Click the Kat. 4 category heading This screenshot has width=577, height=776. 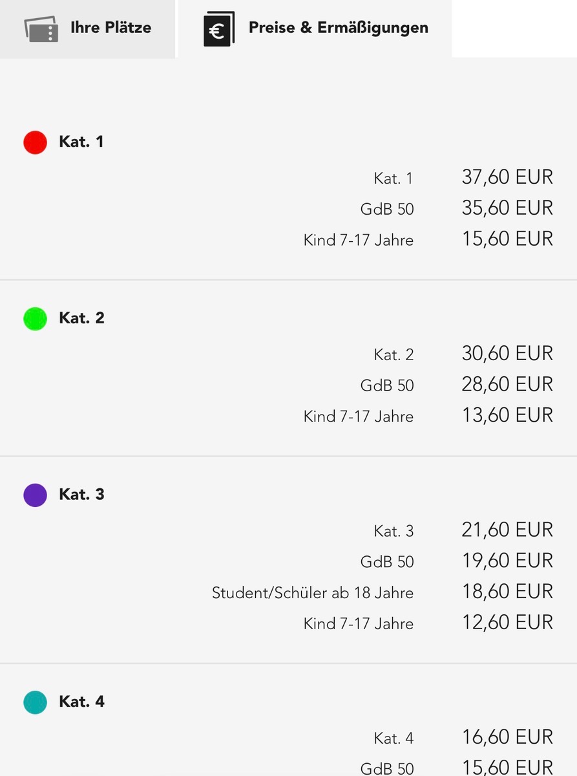pos(81,702)
